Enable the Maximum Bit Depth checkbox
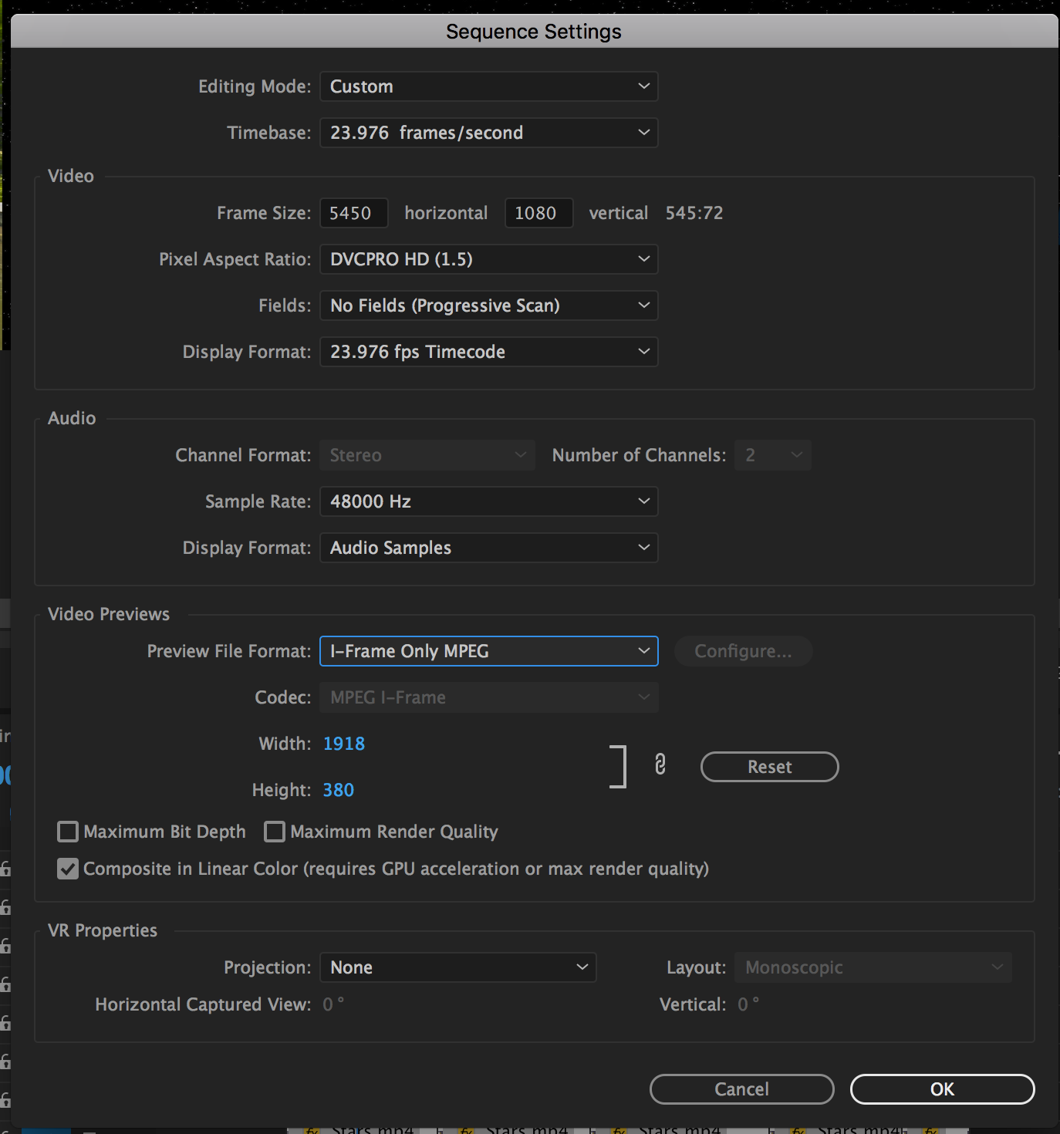The image size is (1060, 1134). 68,832
